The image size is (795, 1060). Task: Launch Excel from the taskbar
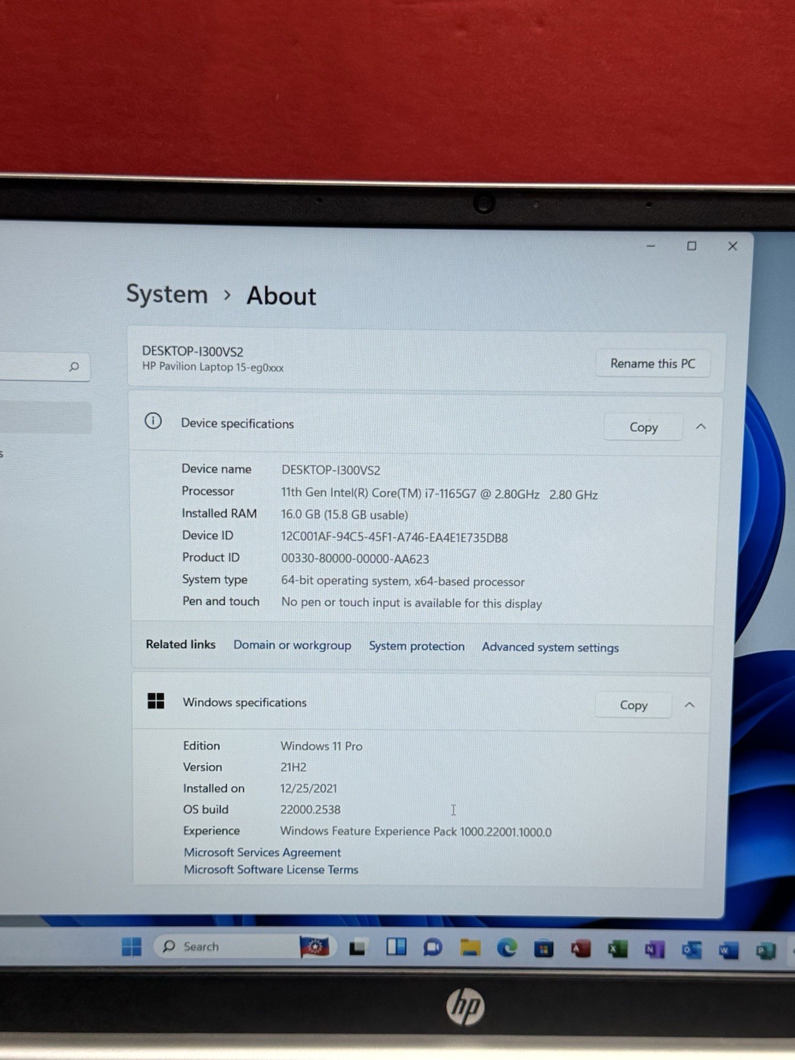point(617,949)
